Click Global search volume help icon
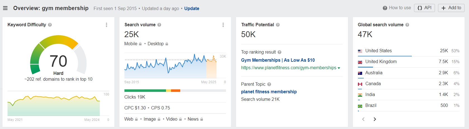The image size is (469, 129). 407,25
